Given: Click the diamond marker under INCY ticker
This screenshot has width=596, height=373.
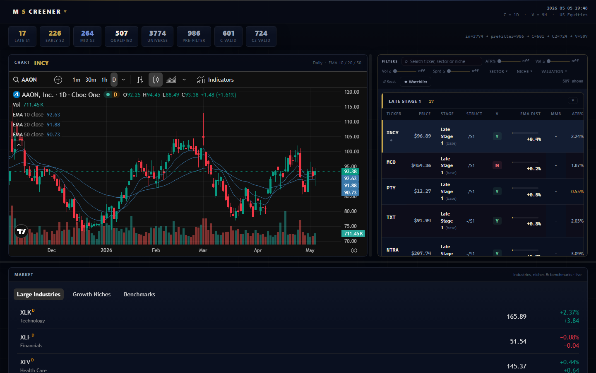Looking at the screenshot, I should (391, 140).
